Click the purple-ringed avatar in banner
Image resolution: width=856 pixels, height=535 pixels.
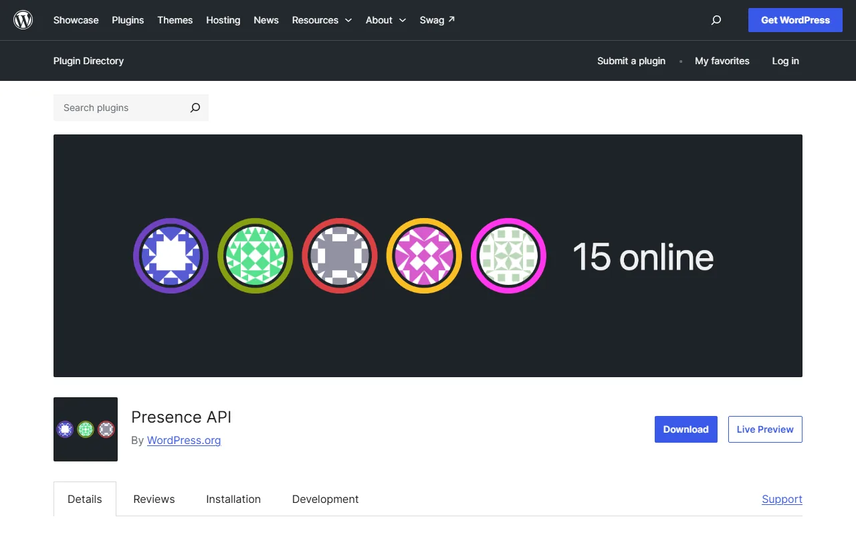pos(171,255)
